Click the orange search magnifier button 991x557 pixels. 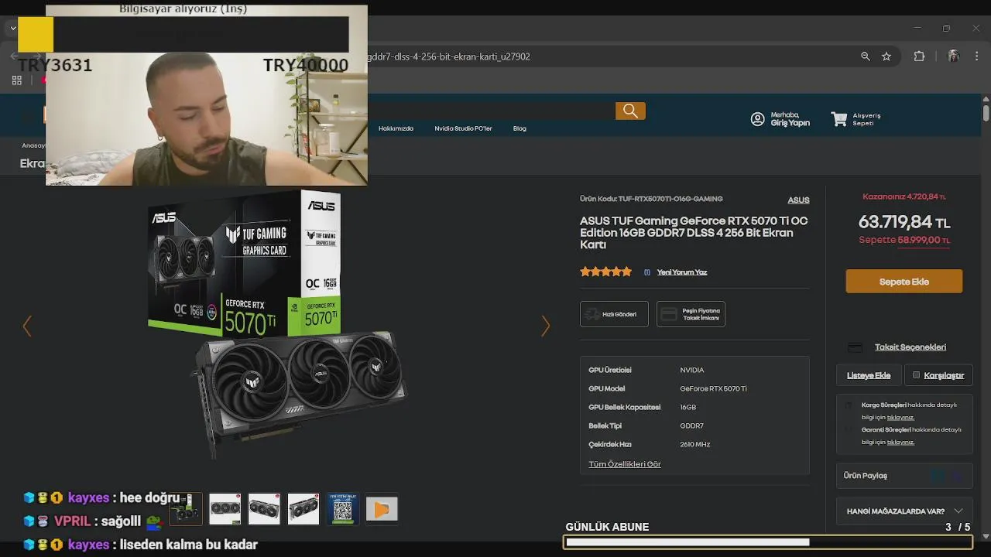point(630,111)
